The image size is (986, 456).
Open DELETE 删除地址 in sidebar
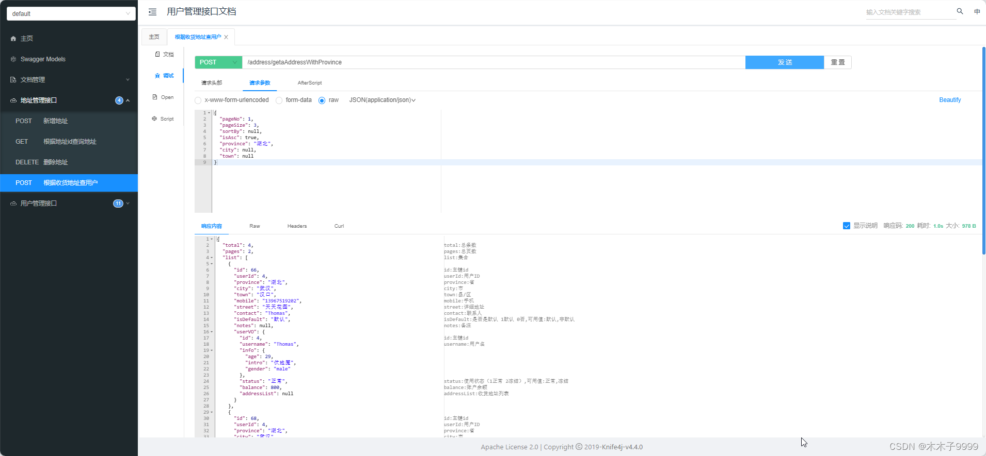click(x=69, y=162)
